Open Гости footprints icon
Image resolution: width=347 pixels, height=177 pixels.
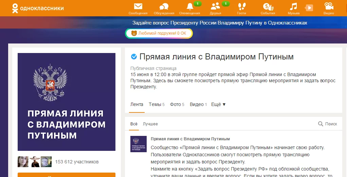[242, 6]
